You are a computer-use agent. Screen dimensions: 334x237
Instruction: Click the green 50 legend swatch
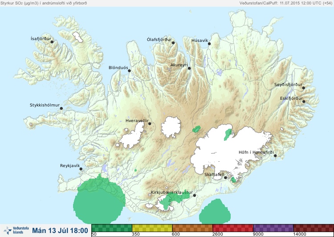[112, 228]
